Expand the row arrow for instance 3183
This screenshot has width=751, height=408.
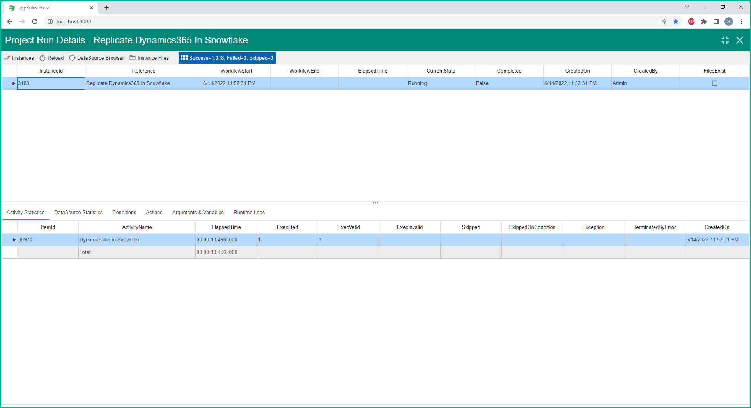[14, 83]
